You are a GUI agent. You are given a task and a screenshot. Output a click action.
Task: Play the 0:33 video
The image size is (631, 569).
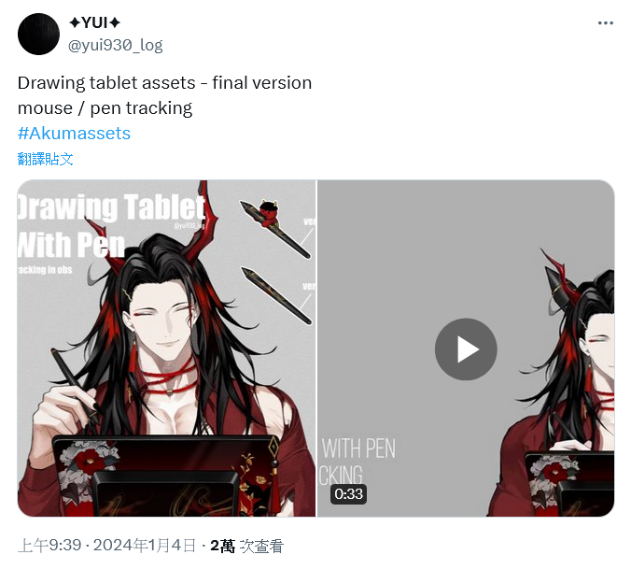coord(466,349)
